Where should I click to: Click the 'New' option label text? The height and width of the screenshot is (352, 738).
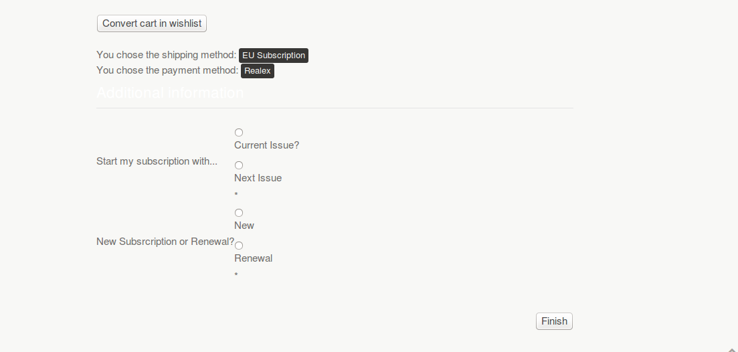point(244,226)
